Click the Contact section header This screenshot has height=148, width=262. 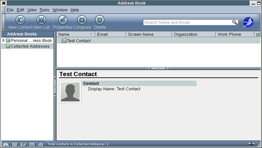click(139, 83)
